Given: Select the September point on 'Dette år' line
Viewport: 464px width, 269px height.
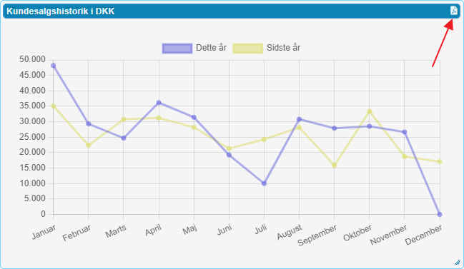Looking at the screenshot, I should point(335,128).
